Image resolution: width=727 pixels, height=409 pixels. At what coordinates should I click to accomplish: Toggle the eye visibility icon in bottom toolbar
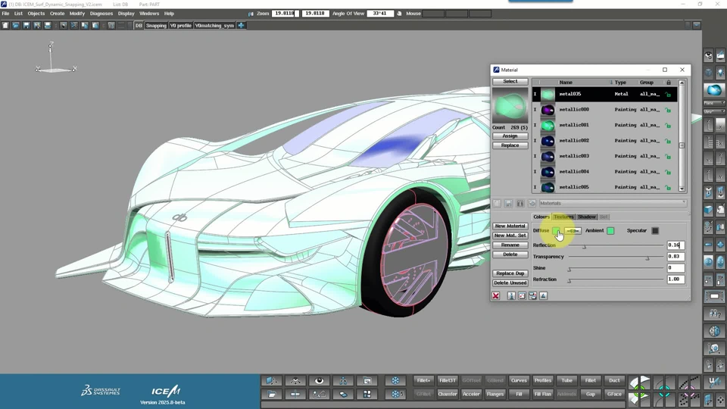click(319, 381)
